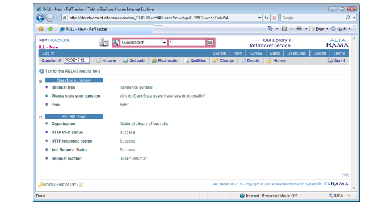The width and height of the screenshot is (386, 209).
Task: Click the Refresh icon beside address bar
Action: 266,18
